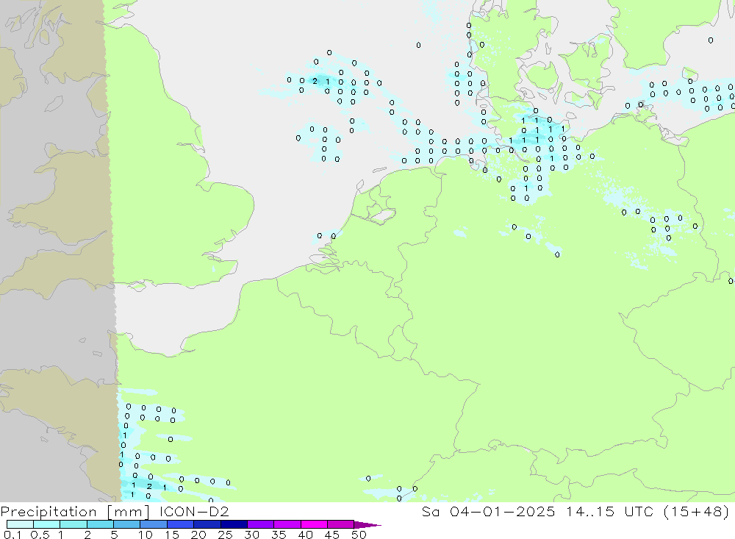Click the '0.1' legend scale label

coord(12,535)
